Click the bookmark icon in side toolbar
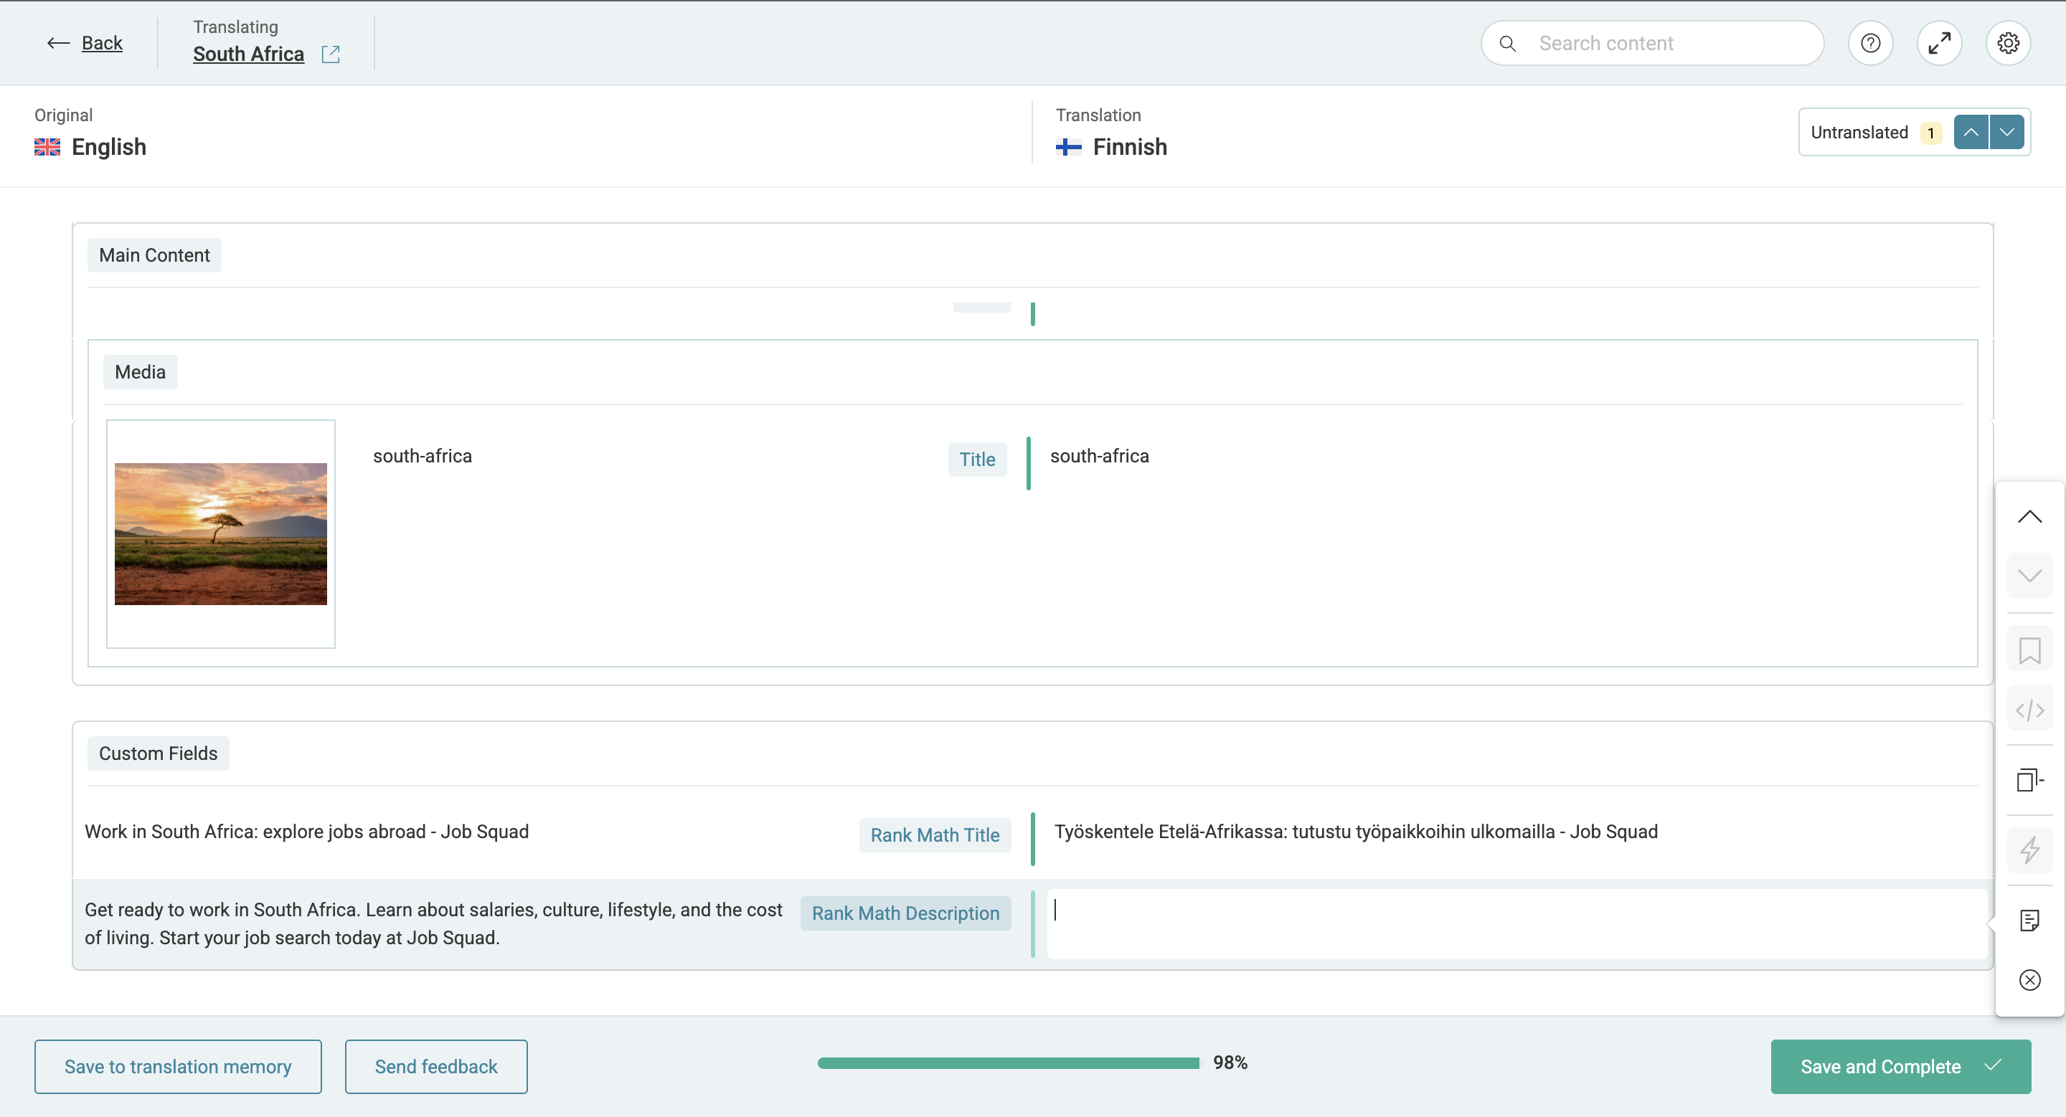2066x1117 pixels. point(2029,650)
